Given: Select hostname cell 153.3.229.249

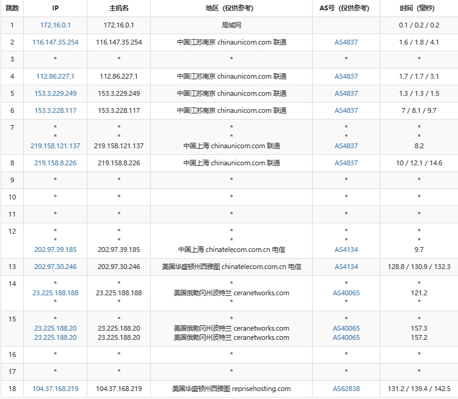Looking at the screenshot, I should point(119,93).
